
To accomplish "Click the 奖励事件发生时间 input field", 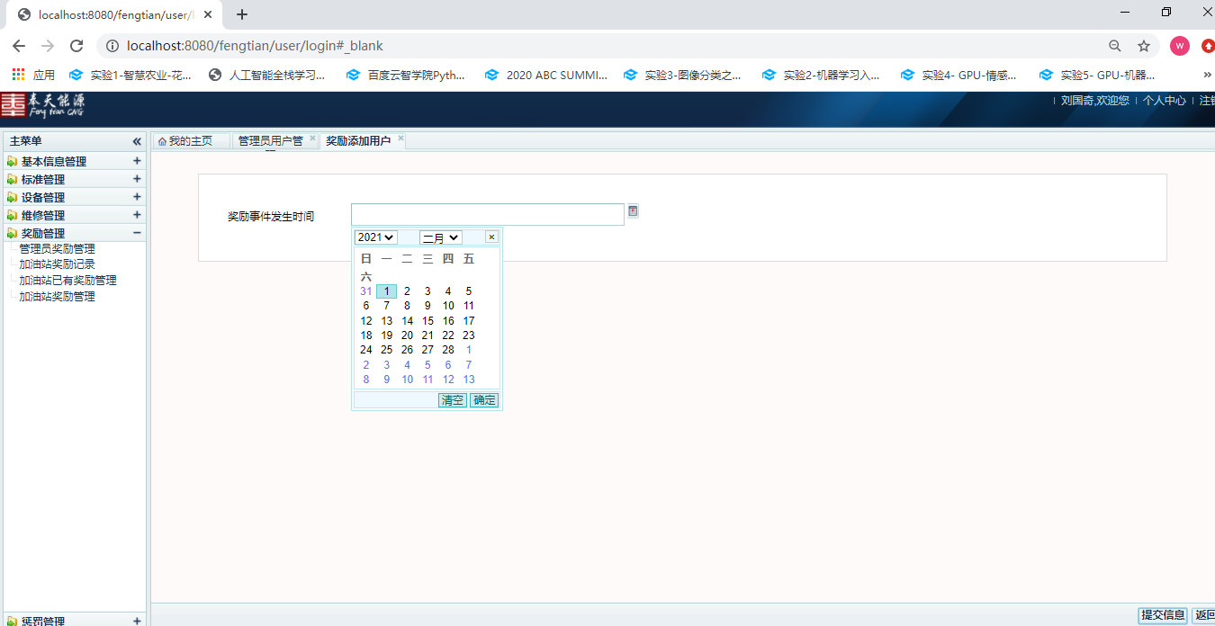I will (x=487, y=215).
